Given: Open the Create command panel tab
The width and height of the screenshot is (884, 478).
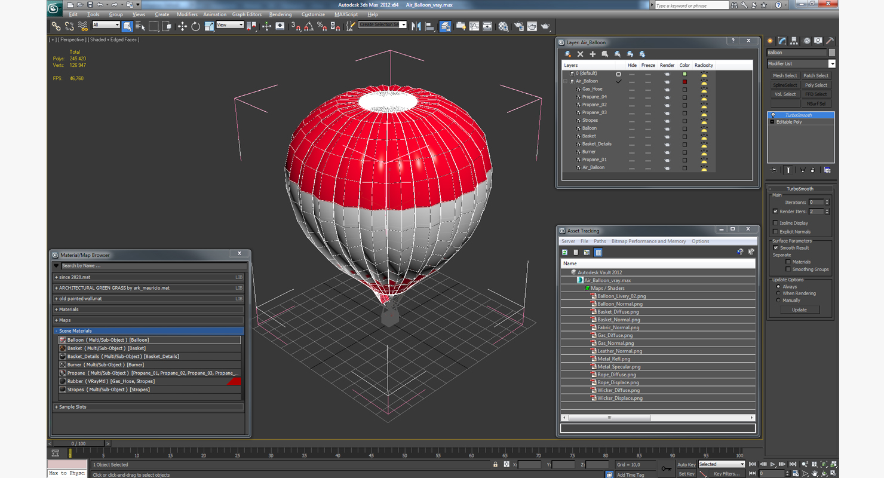Looking at the screenshot, I should 771,41.
